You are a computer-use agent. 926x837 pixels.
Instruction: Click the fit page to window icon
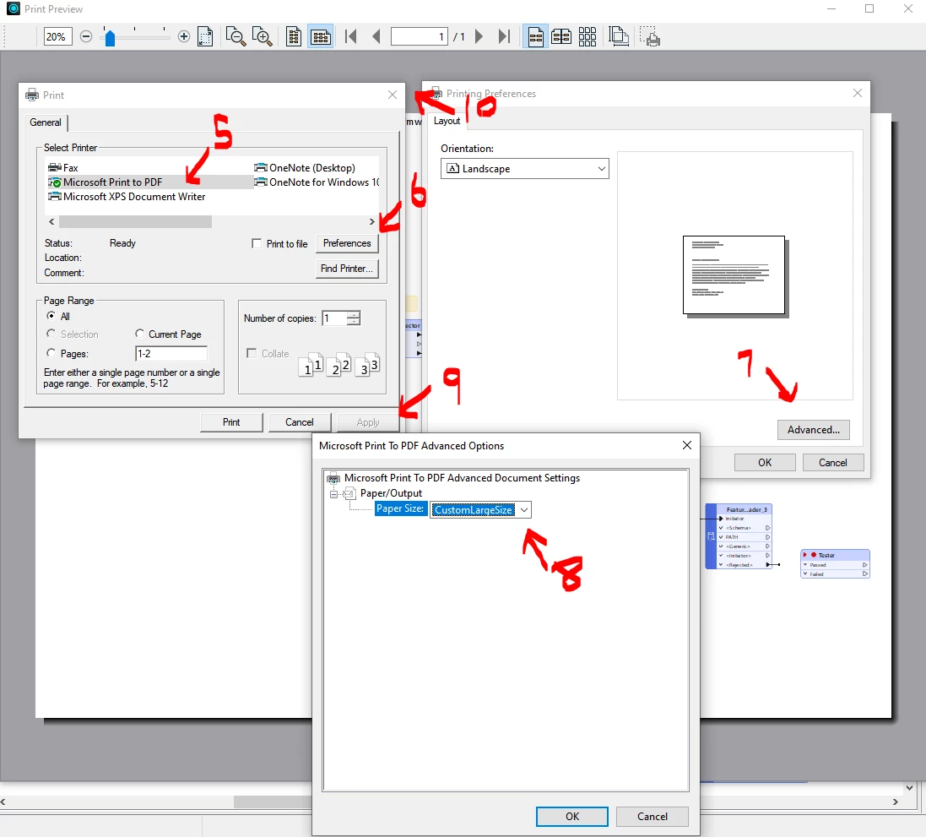(205, 36)
